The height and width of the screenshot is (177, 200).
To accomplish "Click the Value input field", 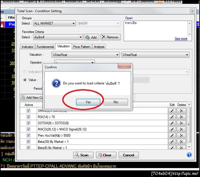I will tap(141, 80).
